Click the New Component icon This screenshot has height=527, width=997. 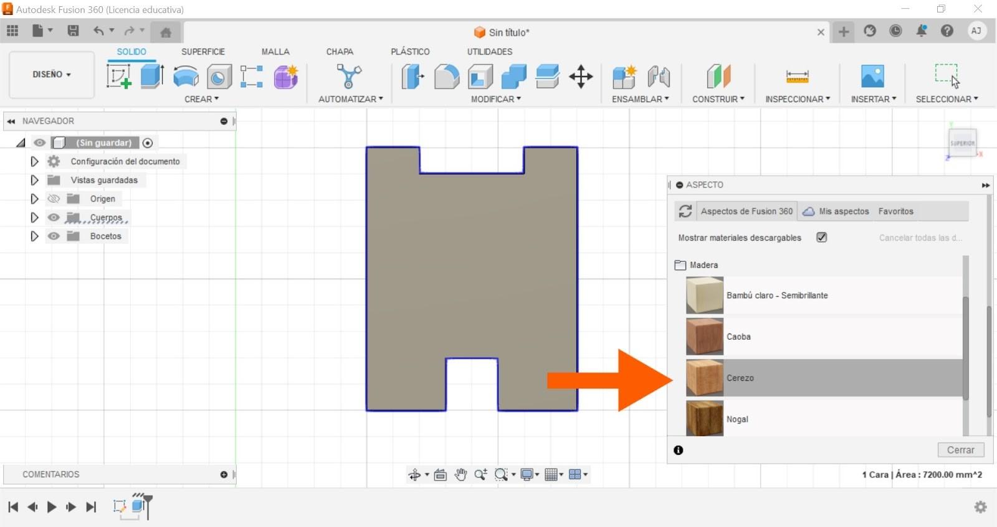click(x=624, y=77)
